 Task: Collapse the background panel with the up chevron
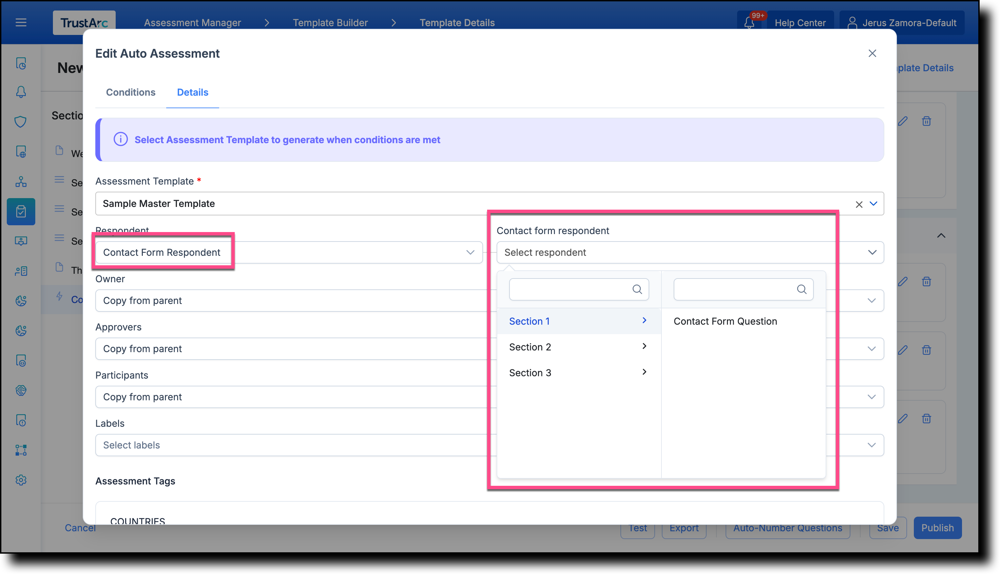tap(941, 235)
